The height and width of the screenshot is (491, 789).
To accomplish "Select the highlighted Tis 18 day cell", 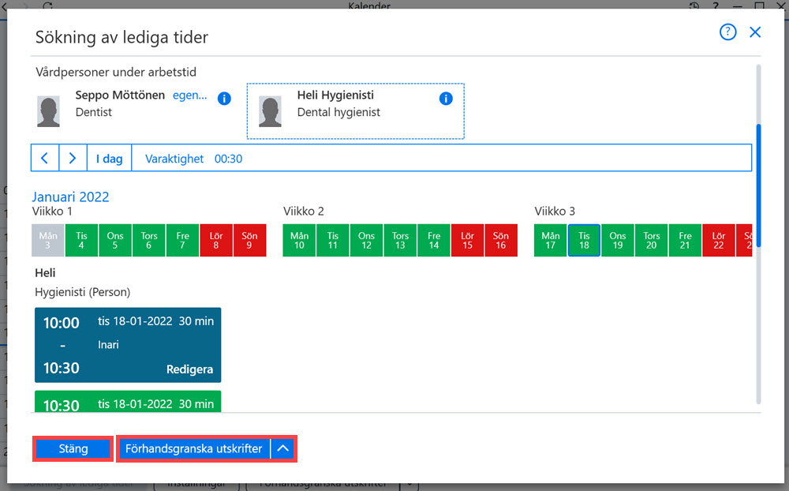I will point(584,240).
